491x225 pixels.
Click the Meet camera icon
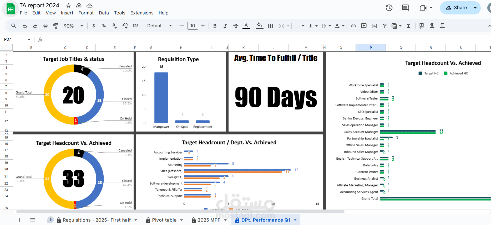click(423, 8)
